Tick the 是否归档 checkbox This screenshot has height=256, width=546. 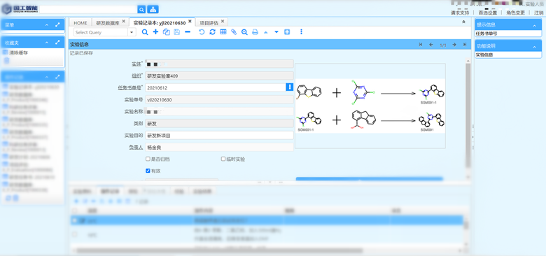coord(148,159)
